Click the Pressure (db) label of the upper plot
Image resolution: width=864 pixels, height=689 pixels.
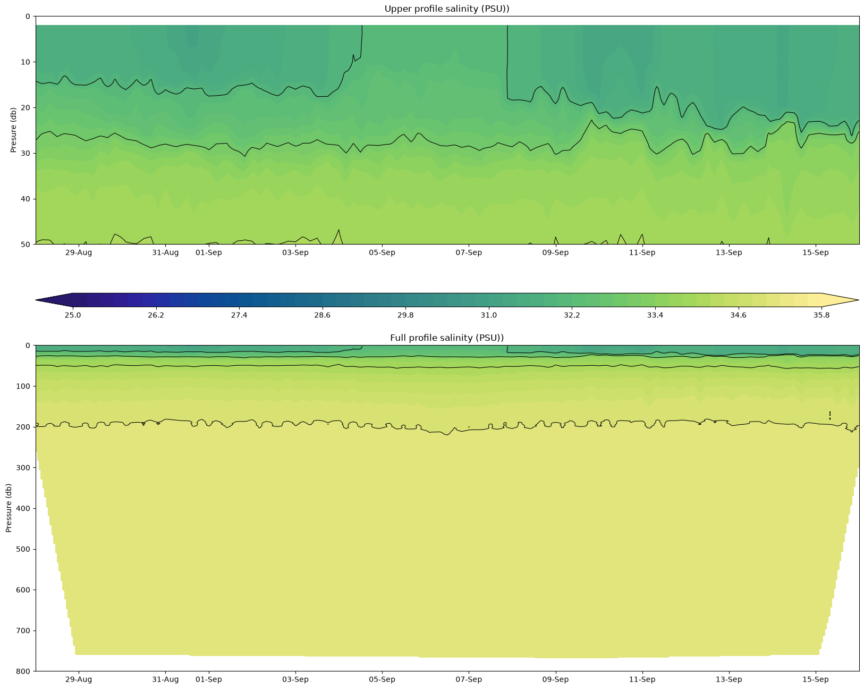(x=13, y=130)
